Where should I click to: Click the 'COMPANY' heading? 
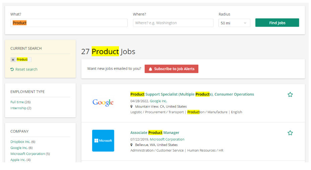[19, 132]
